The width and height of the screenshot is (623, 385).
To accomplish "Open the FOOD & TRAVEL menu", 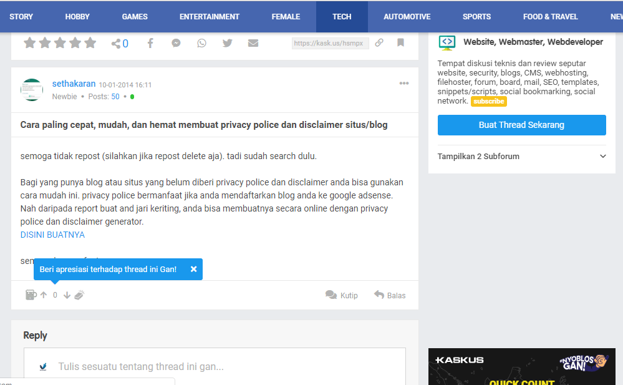I will pyautogui.click(x=550, y=17).
